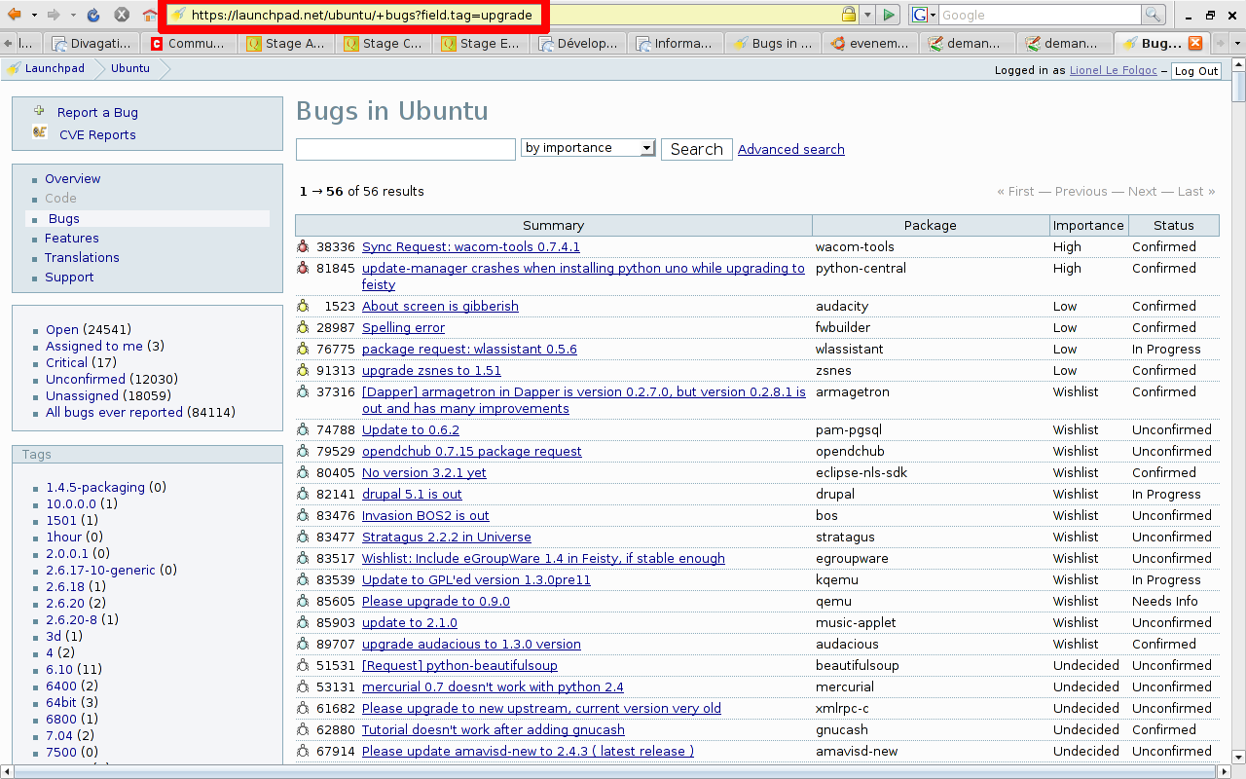Image resolution: width=1246 pixels, height=779 pixels.
Task: Switch to the 'evenem...' tab
Action: tap(869, 43)
